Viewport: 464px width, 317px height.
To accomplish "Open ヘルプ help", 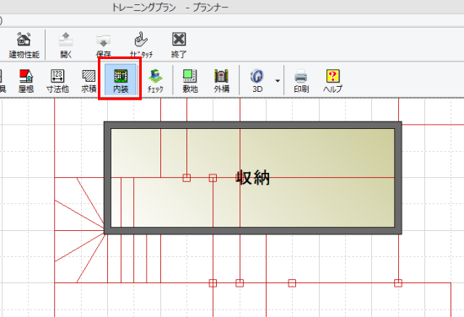I will 332,81.
